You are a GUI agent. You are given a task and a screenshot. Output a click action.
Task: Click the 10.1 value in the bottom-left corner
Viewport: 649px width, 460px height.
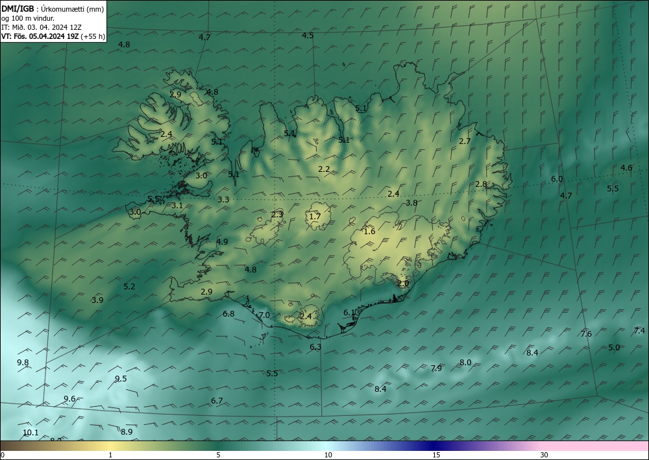pos(31,433)
